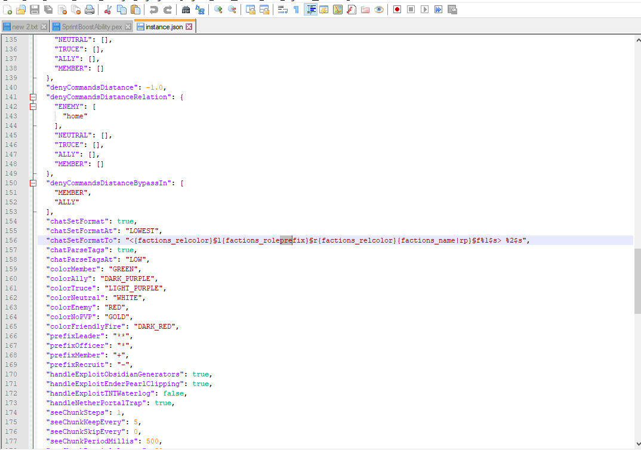
Task: Open the Replace dialog icon
Action: pos(200,10)
